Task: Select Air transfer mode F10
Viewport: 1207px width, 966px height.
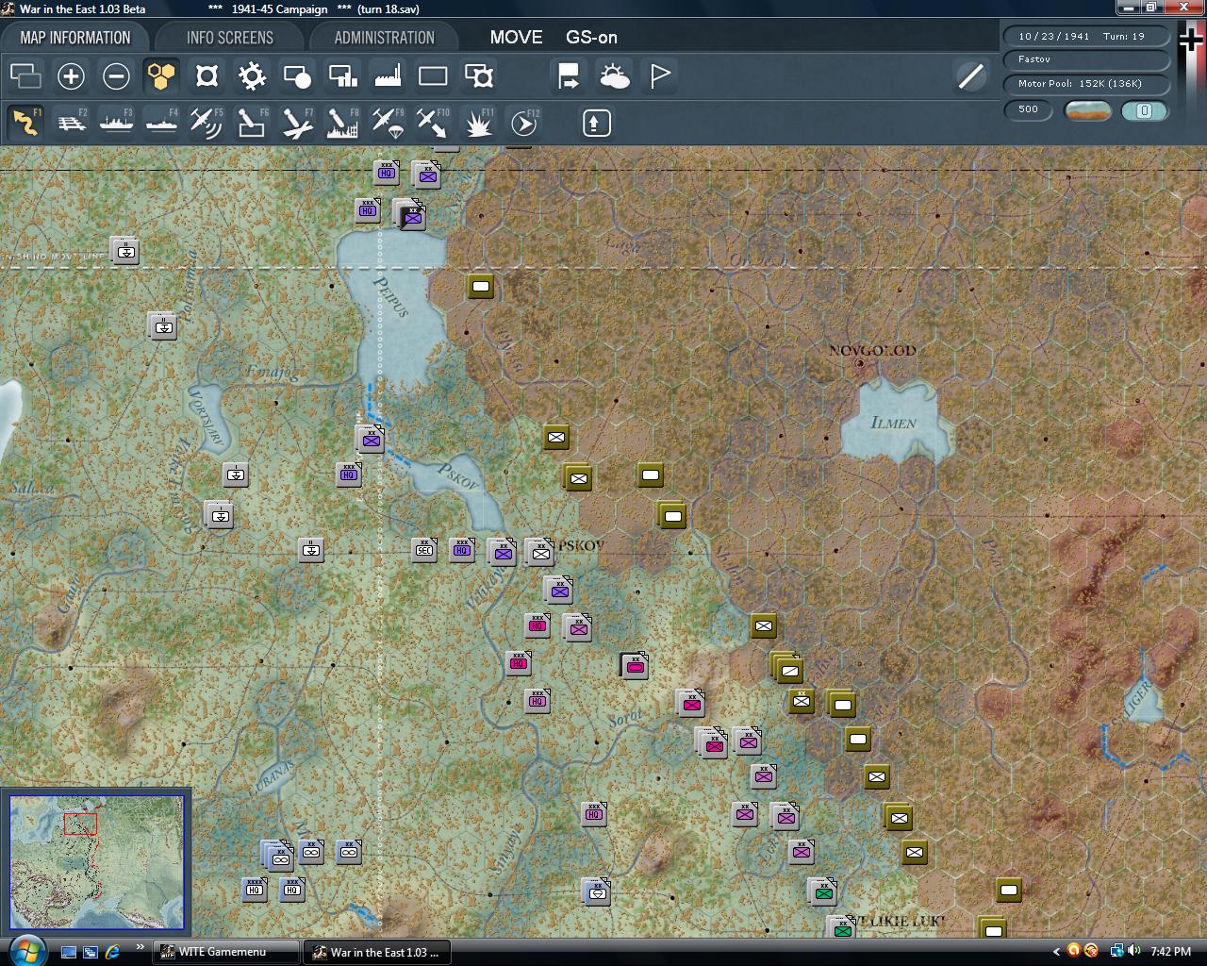Action: (433, 123)
